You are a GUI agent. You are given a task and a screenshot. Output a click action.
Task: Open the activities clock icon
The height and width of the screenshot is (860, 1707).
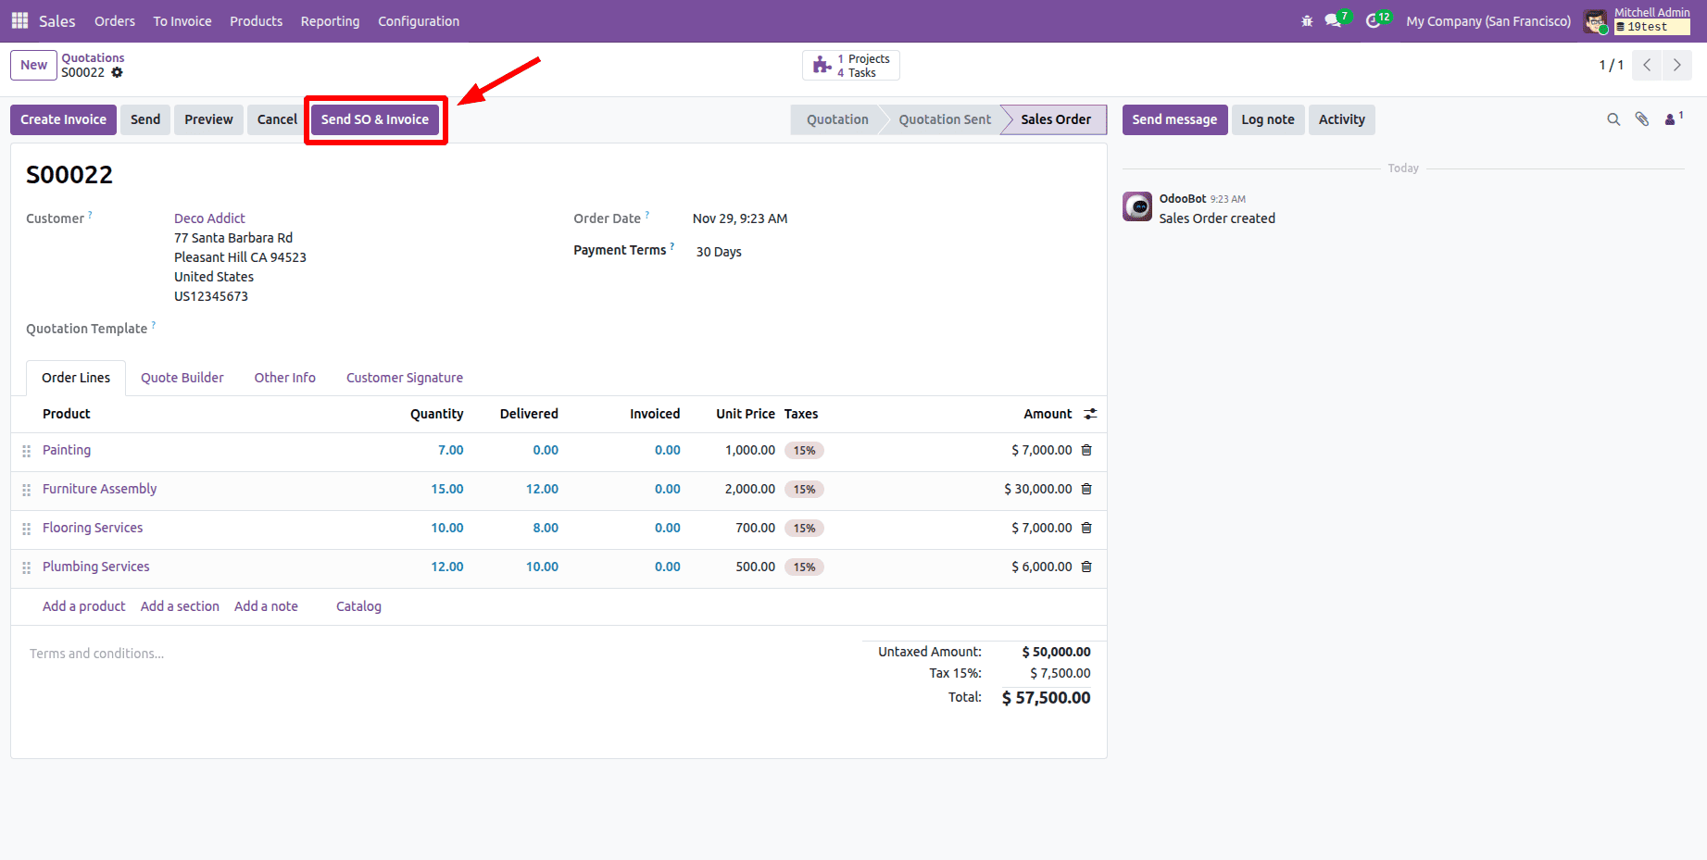point(1374,19)
